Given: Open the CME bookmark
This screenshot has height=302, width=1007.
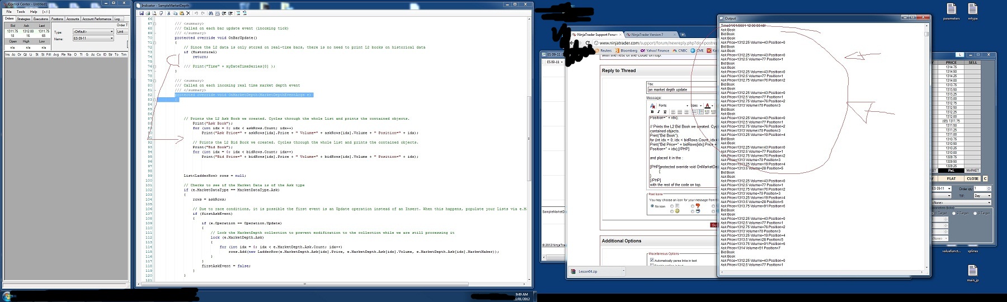Looking at the screenshot, I should [x=698, y=50].
